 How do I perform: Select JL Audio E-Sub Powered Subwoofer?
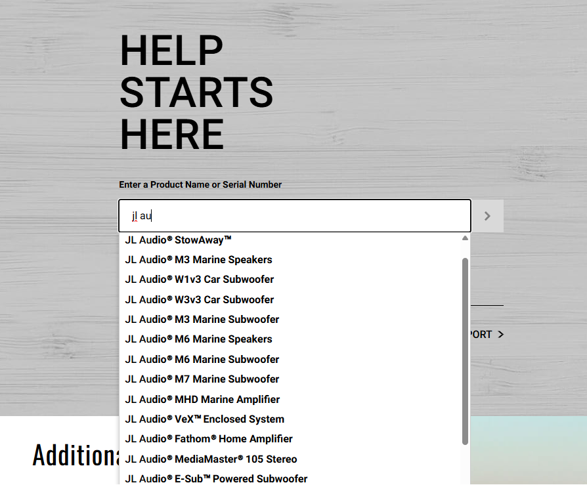216,479
